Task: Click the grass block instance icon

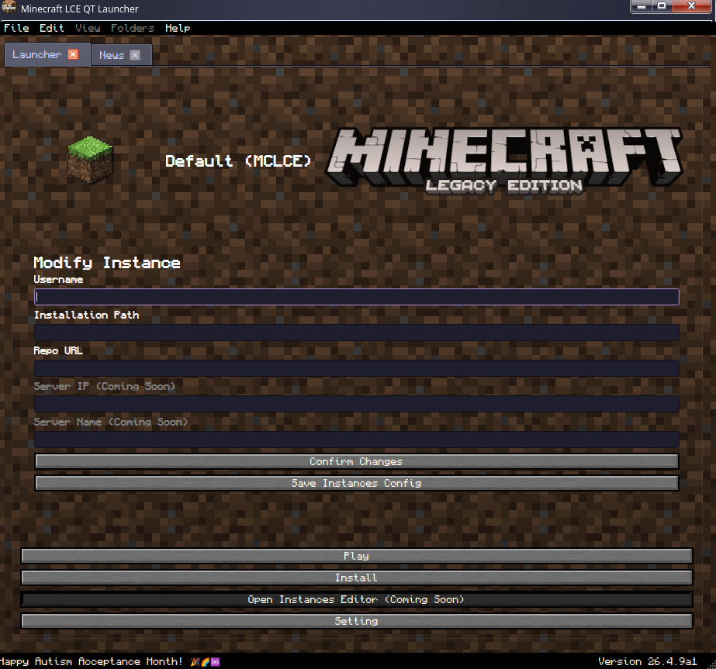Action: pyautogui.click(x=90, y=160)
